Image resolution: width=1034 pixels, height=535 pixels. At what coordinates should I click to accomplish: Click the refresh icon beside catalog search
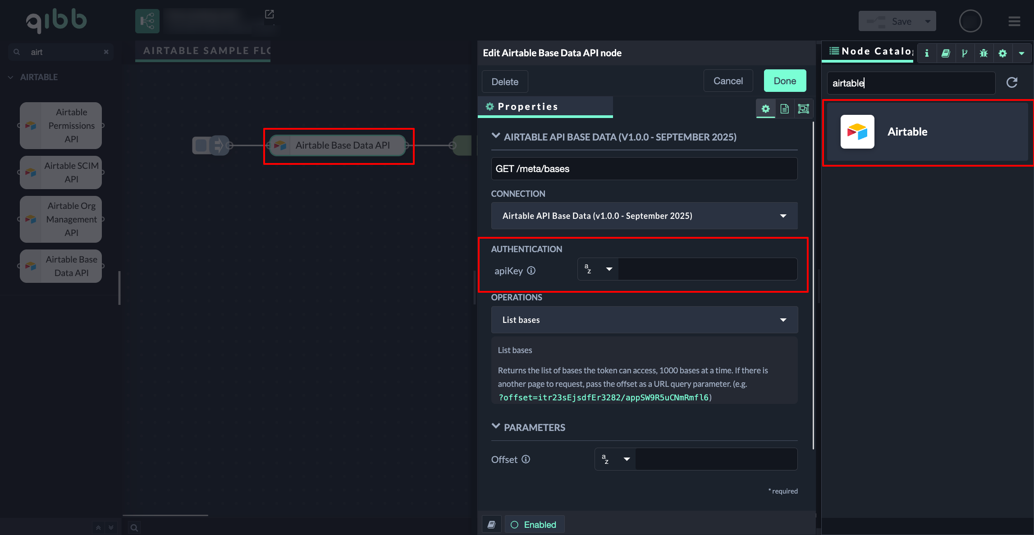pyautogui.click(x=1012, y=82)
